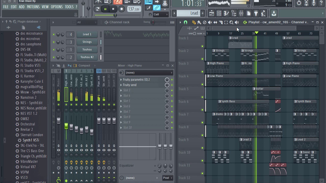
Task: Mute Track 6 in playlist
Action: 202,110
